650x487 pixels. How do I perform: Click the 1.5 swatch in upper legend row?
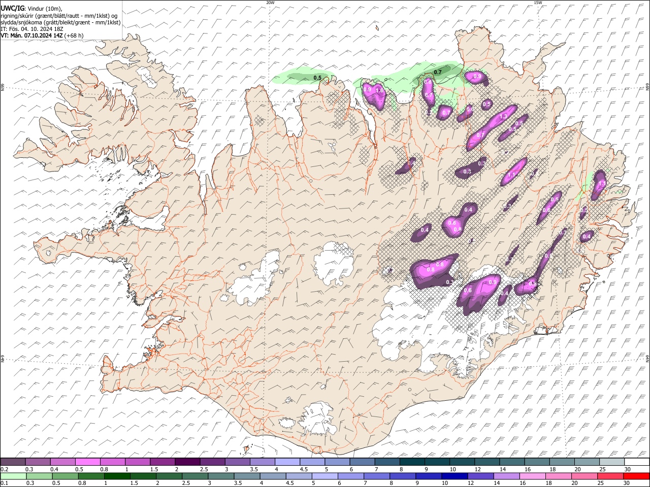[162, 462]
